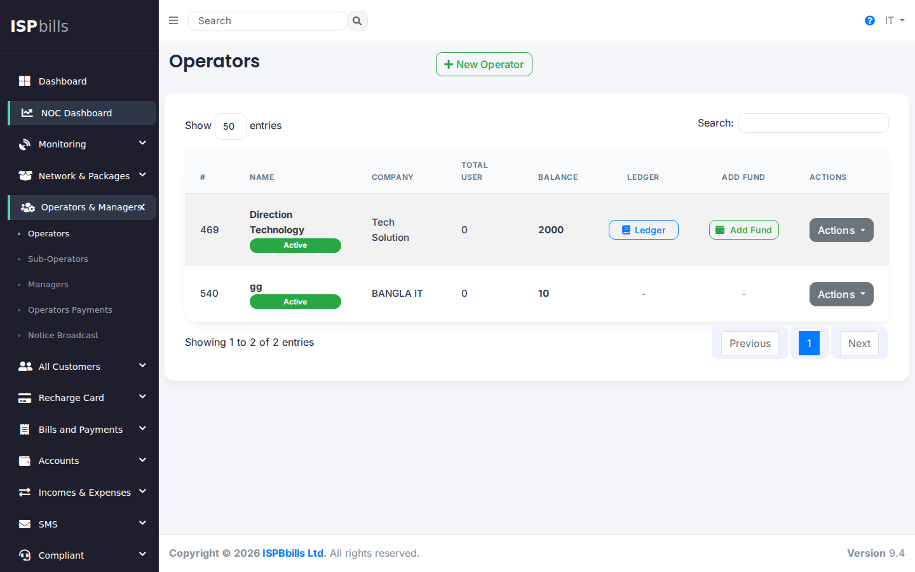Image resolution: width=915 pixels, height=572 pixels.
Task: Click the 'Showing 1 to 2 of 2 entries' text
Action: pos(249,343)
